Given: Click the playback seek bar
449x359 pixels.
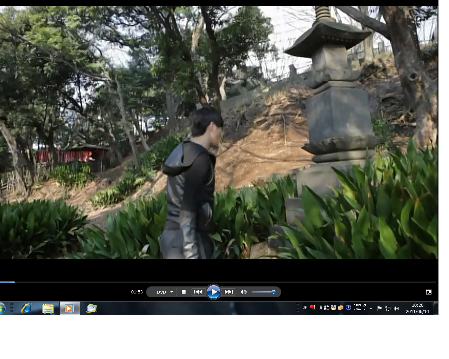Looking at the screenshot, I should [x=217, y=282].
